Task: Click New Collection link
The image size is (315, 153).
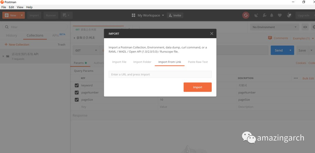Action: (17, 44)
